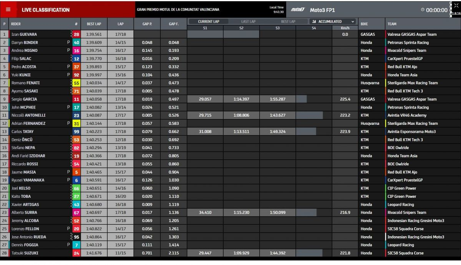Switch to the LAST LAP tab
The image size is (461, 265).
(249, 22)
